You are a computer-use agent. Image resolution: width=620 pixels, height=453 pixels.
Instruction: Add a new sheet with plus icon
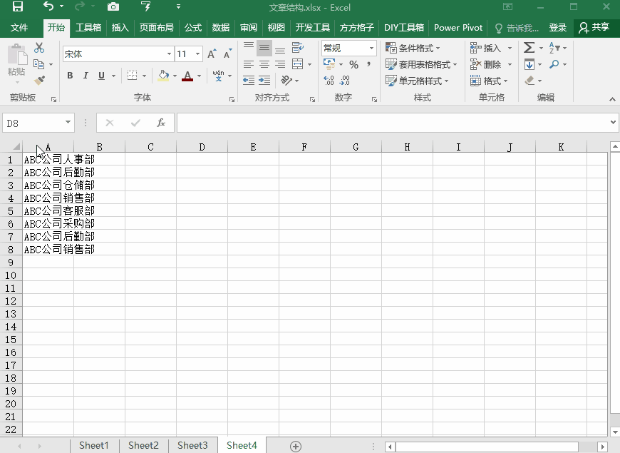(295, 446)
